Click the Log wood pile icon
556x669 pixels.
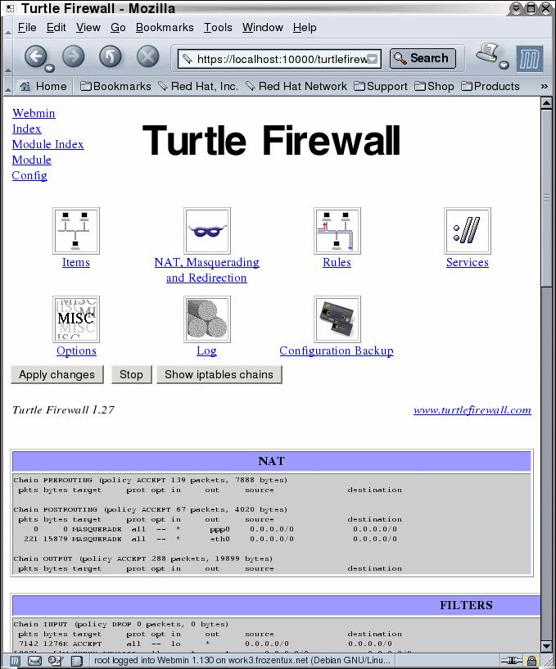207,319
